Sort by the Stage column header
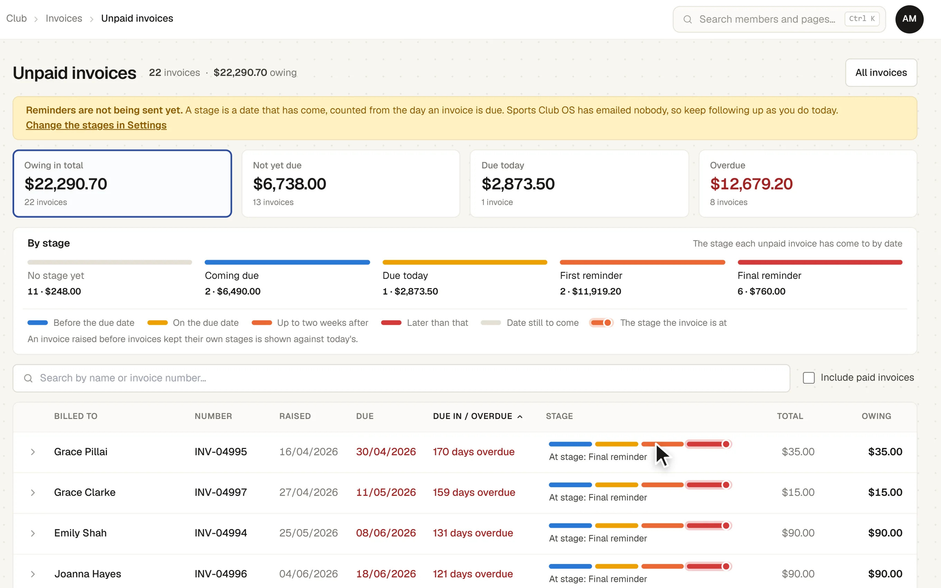The image size is (941, 588). coord(559,416)
